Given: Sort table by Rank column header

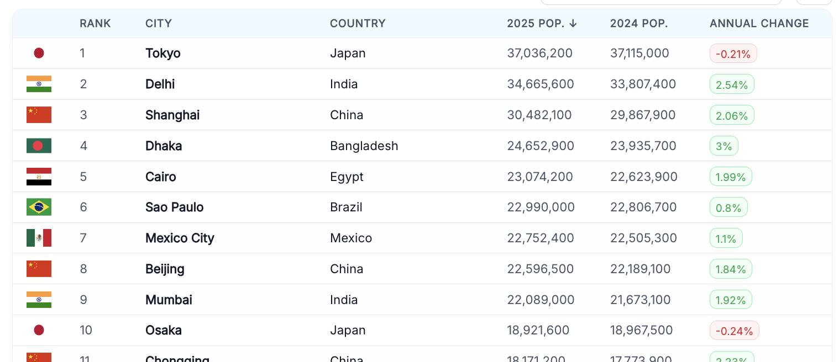Looking at the screenshot, I should pos(95,23).
